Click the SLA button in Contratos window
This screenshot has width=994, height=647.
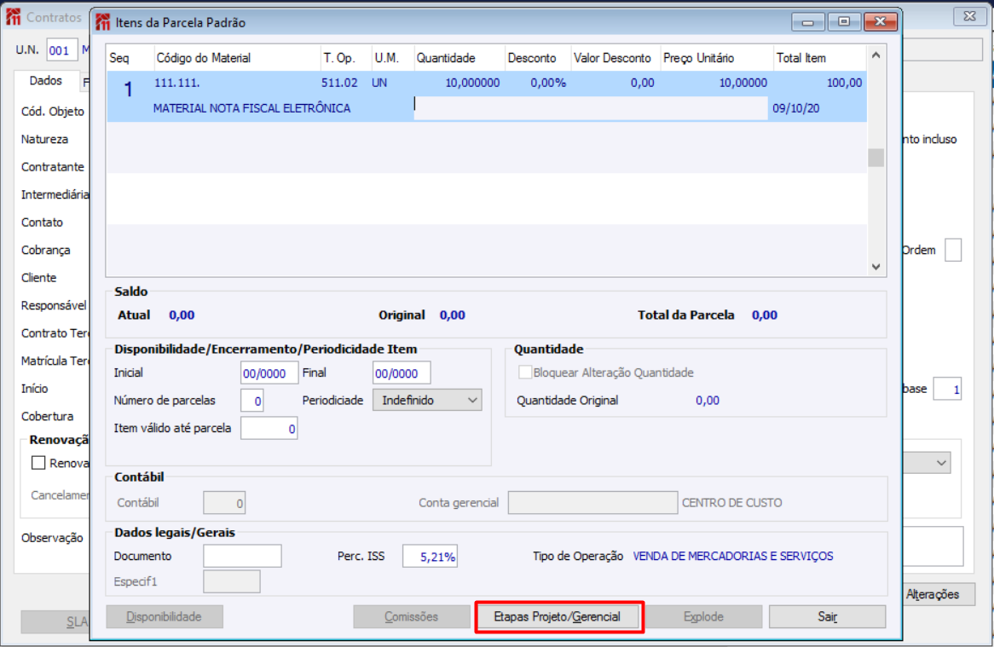[x=55, y=622]
